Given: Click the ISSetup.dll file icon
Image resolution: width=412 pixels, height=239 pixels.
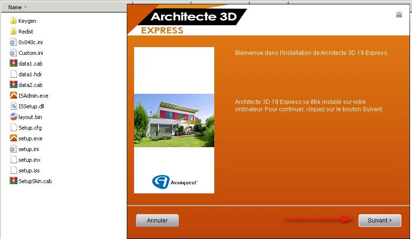Looking at the screenshot, I should pos(14,106).
